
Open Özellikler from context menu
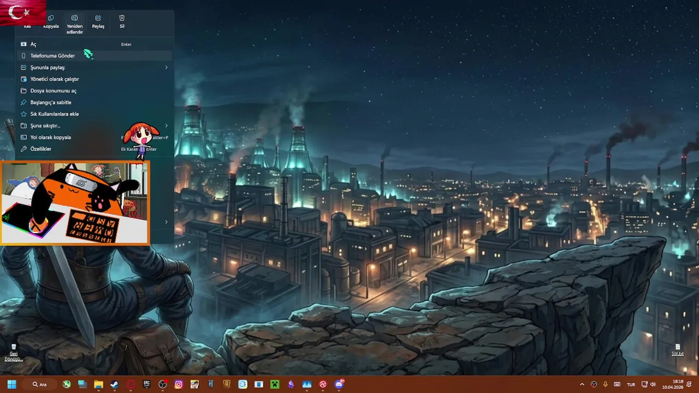coord(94,148)
